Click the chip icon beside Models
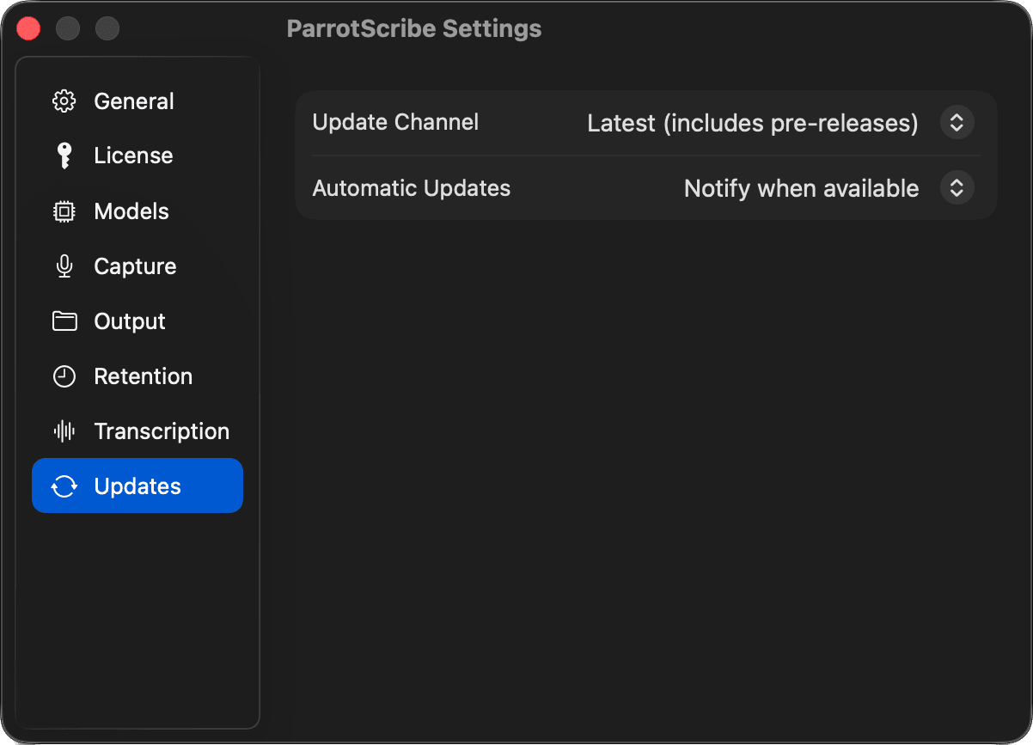 coord(64,211)
